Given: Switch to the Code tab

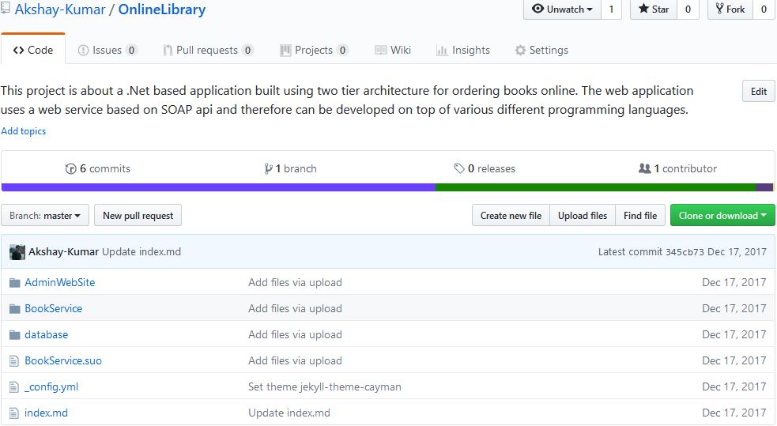Looking at the screenshot, I should pos(33,50).
